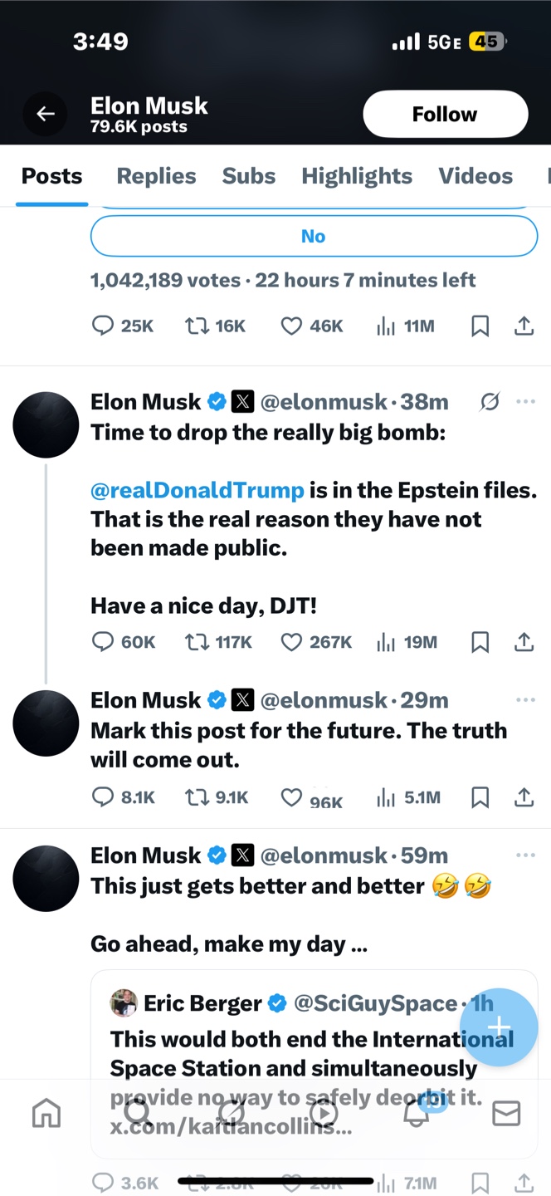Select the Videos tab

click(475, 176)
